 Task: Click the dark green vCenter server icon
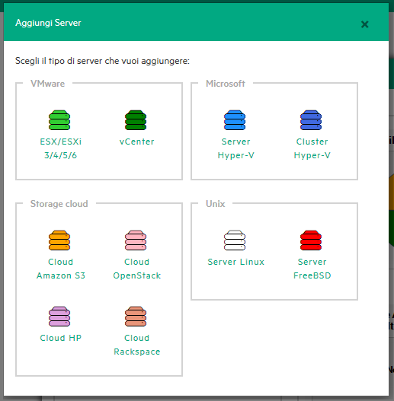pyautogui.click(x=136, y=120)
